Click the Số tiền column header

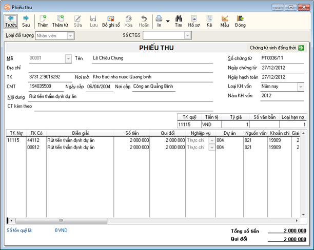click(x=132, y=133)
